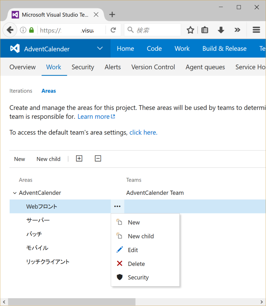Click the ellipsis on Webフロント row
This screenshot has width=266, height=306.
[117, 206]
